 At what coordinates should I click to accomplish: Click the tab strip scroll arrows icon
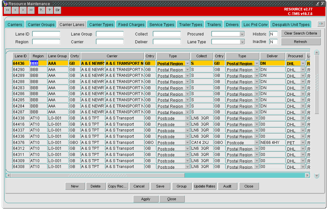(321, 24)
